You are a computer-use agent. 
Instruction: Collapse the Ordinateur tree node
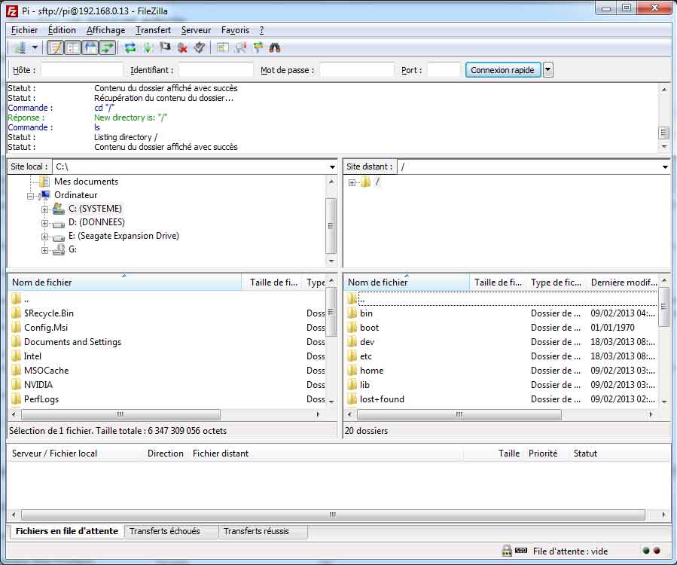[x=30, y=196]
